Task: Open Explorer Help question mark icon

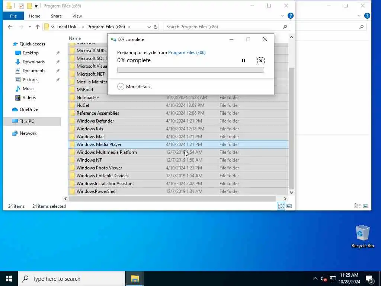Action: (x=290, y=16)
